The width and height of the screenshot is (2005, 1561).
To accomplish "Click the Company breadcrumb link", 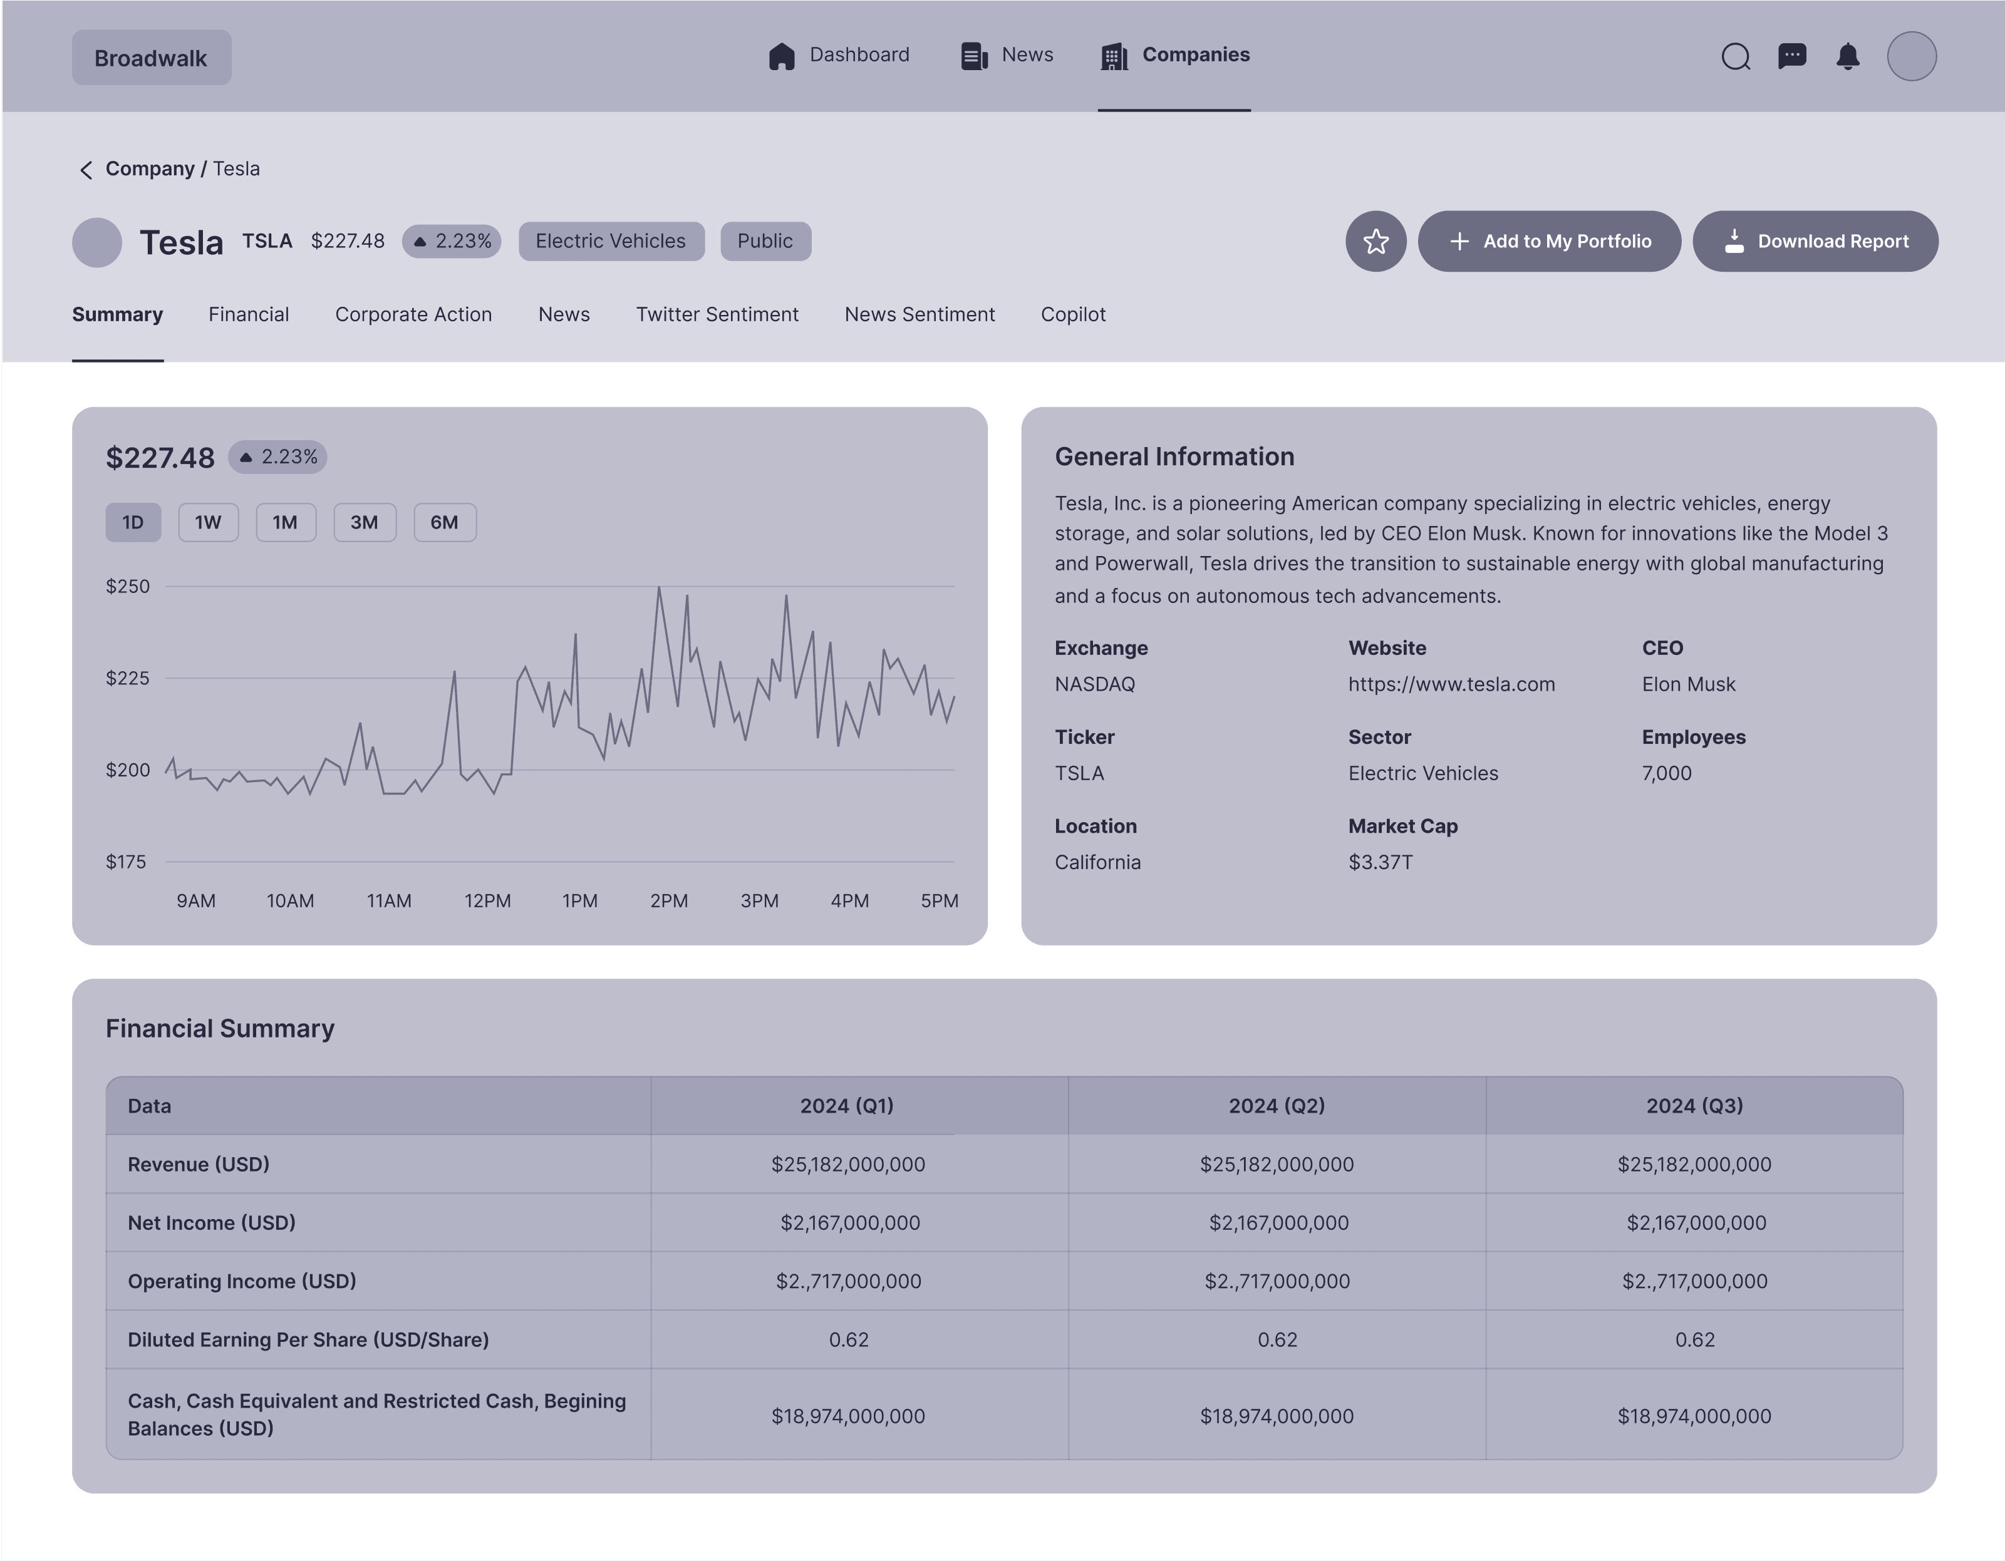I will click(150, 169).
